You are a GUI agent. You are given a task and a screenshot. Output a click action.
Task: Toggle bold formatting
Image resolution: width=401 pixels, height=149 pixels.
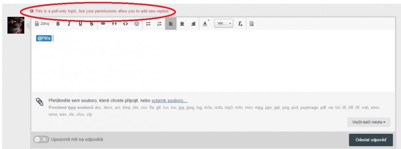[58, 24]
